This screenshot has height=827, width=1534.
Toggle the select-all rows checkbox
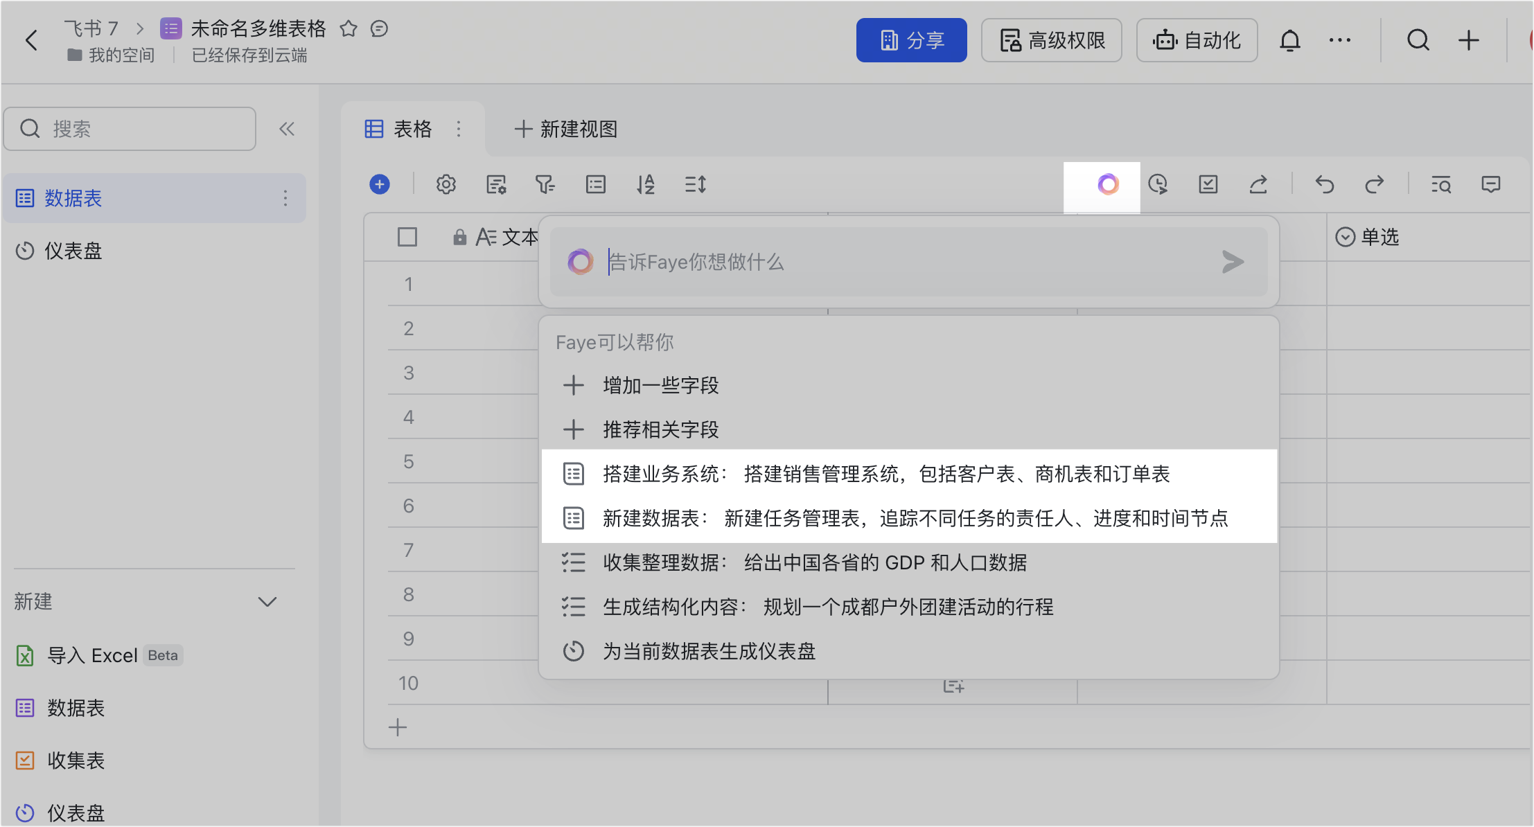(x=407, y=237)
